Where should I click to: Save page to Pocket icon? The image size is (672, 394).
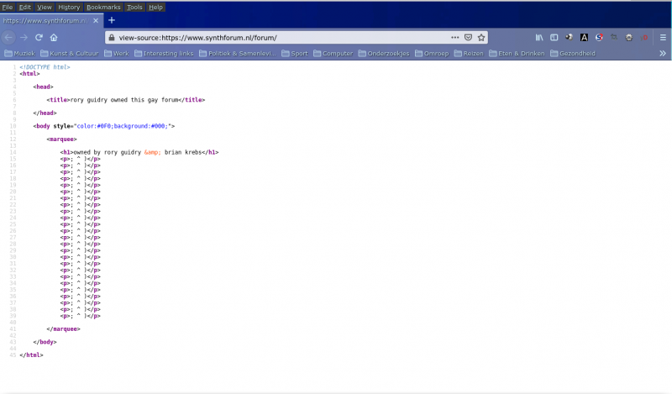pyautogui.click(x=468, y=38)
